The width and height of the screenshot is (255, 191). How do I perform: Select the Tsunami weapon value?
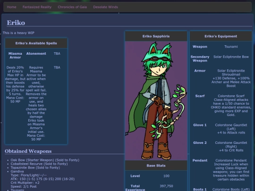tap(231, 47)
